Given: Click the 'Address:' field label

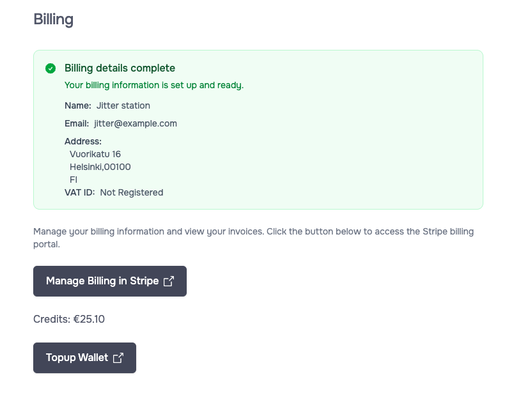Looking at the screenshot, I should point(83,141).
